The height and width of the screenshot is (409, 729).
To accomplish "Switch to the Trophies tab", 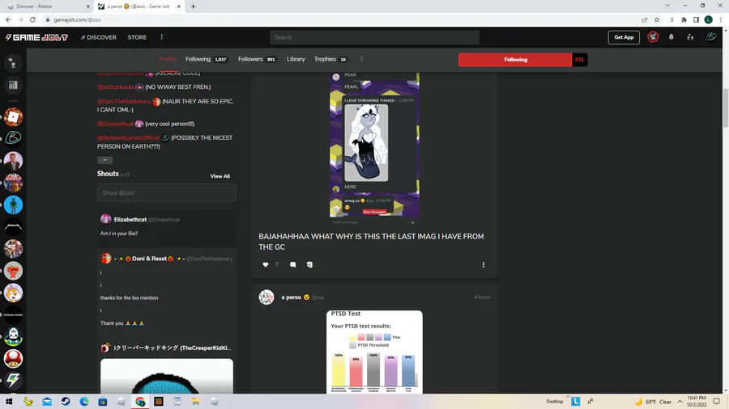I will point(330,59).
